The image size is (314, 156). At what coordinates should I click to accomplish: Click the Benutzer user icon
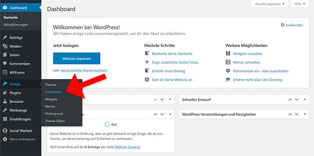point(5,101)
